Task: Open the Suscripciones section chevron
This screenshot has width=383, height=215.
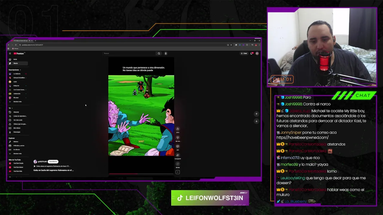Action: click(x=20, y=70)
